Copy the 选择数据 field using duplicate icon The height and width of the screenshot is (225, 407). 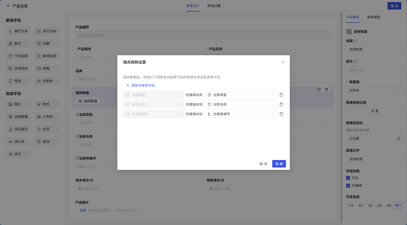[x=319, y=89]
